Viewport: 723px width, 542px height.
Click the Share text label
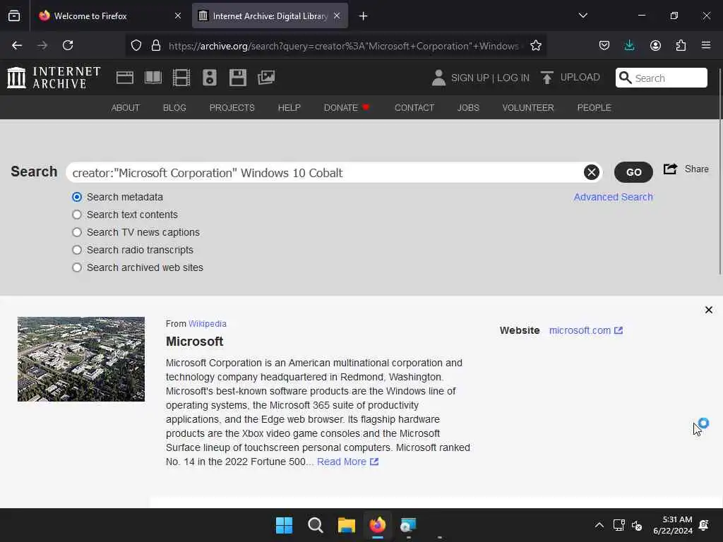(696, 169)
